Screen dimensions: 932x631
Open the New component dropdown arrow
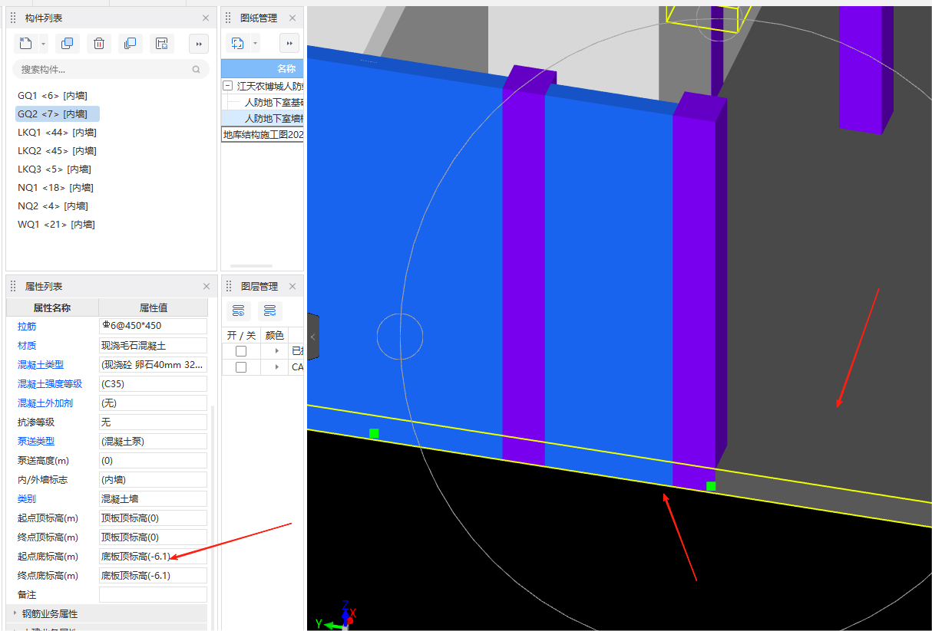[x=43, y=44]
